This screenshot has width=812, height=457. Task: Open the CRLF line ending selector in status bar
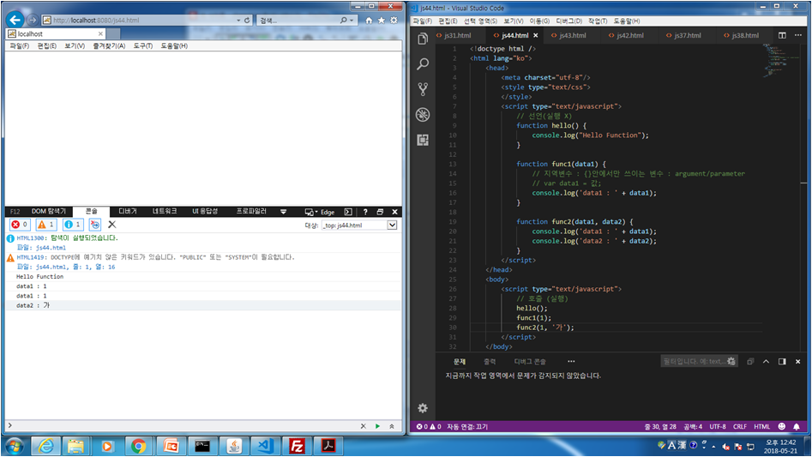[739, 426]
